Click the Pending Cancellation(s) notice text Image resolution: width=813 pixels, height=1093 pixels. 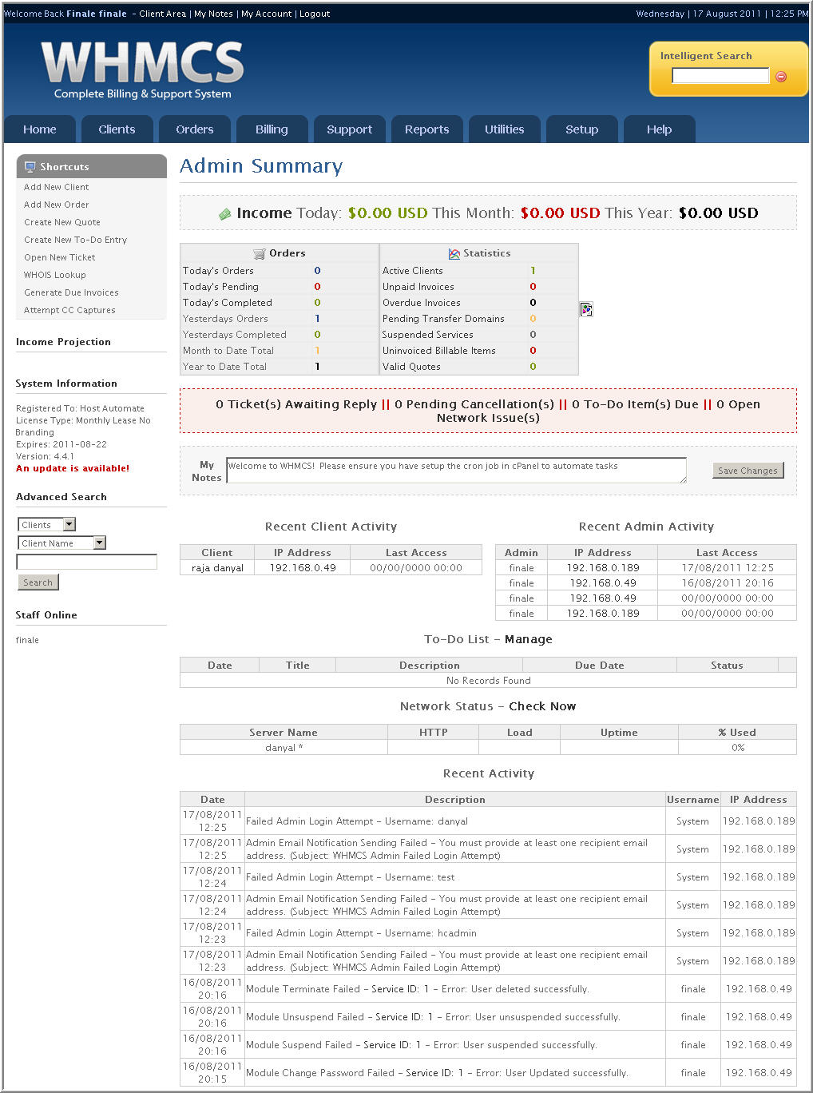tap(474, 404)
